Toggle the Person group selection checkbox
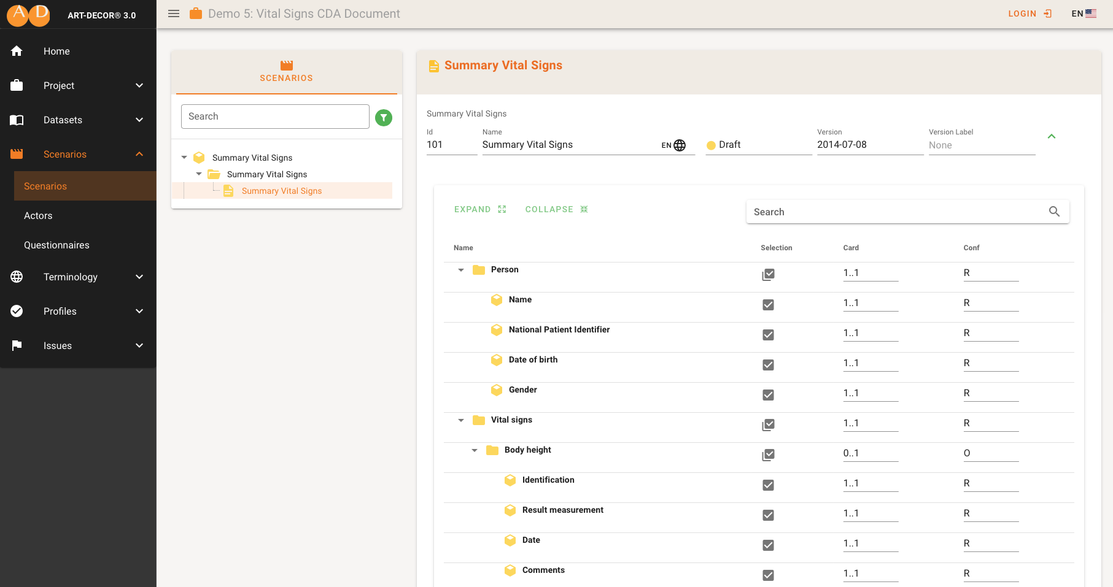This screenshot has height=587, width=1113. point(768,274)
